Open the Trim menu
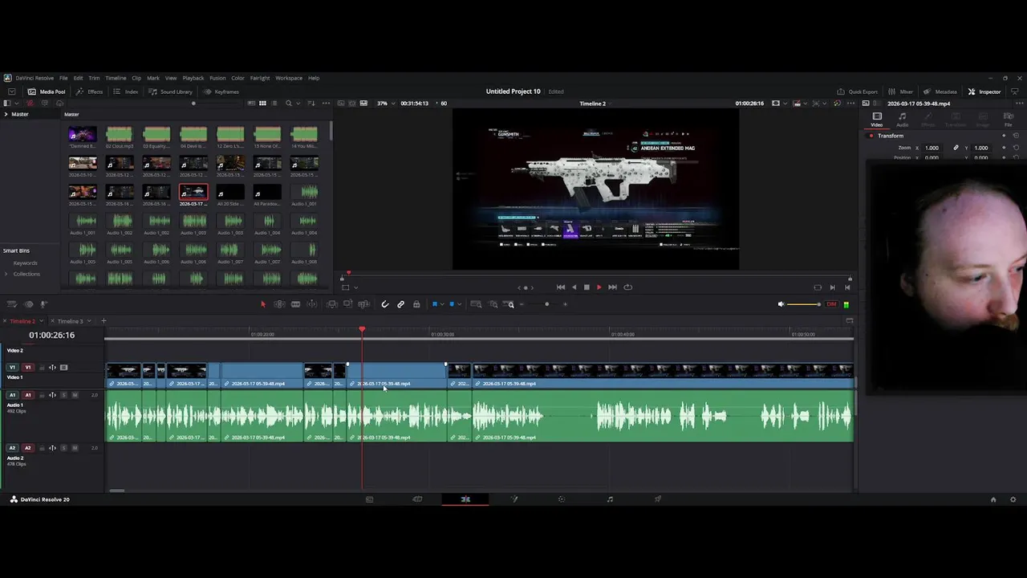The height and width of the screenshot is (578, 1027). pyautogui.click(x=94, y=78)
